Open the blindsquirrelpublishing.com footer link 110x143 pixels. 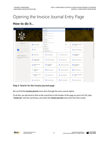point(78,132)
